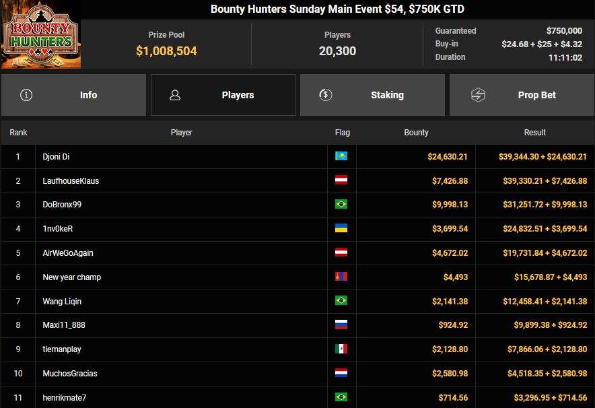Click the Bounty Hunters logo image
595x408 pixels.
point(40,34)
